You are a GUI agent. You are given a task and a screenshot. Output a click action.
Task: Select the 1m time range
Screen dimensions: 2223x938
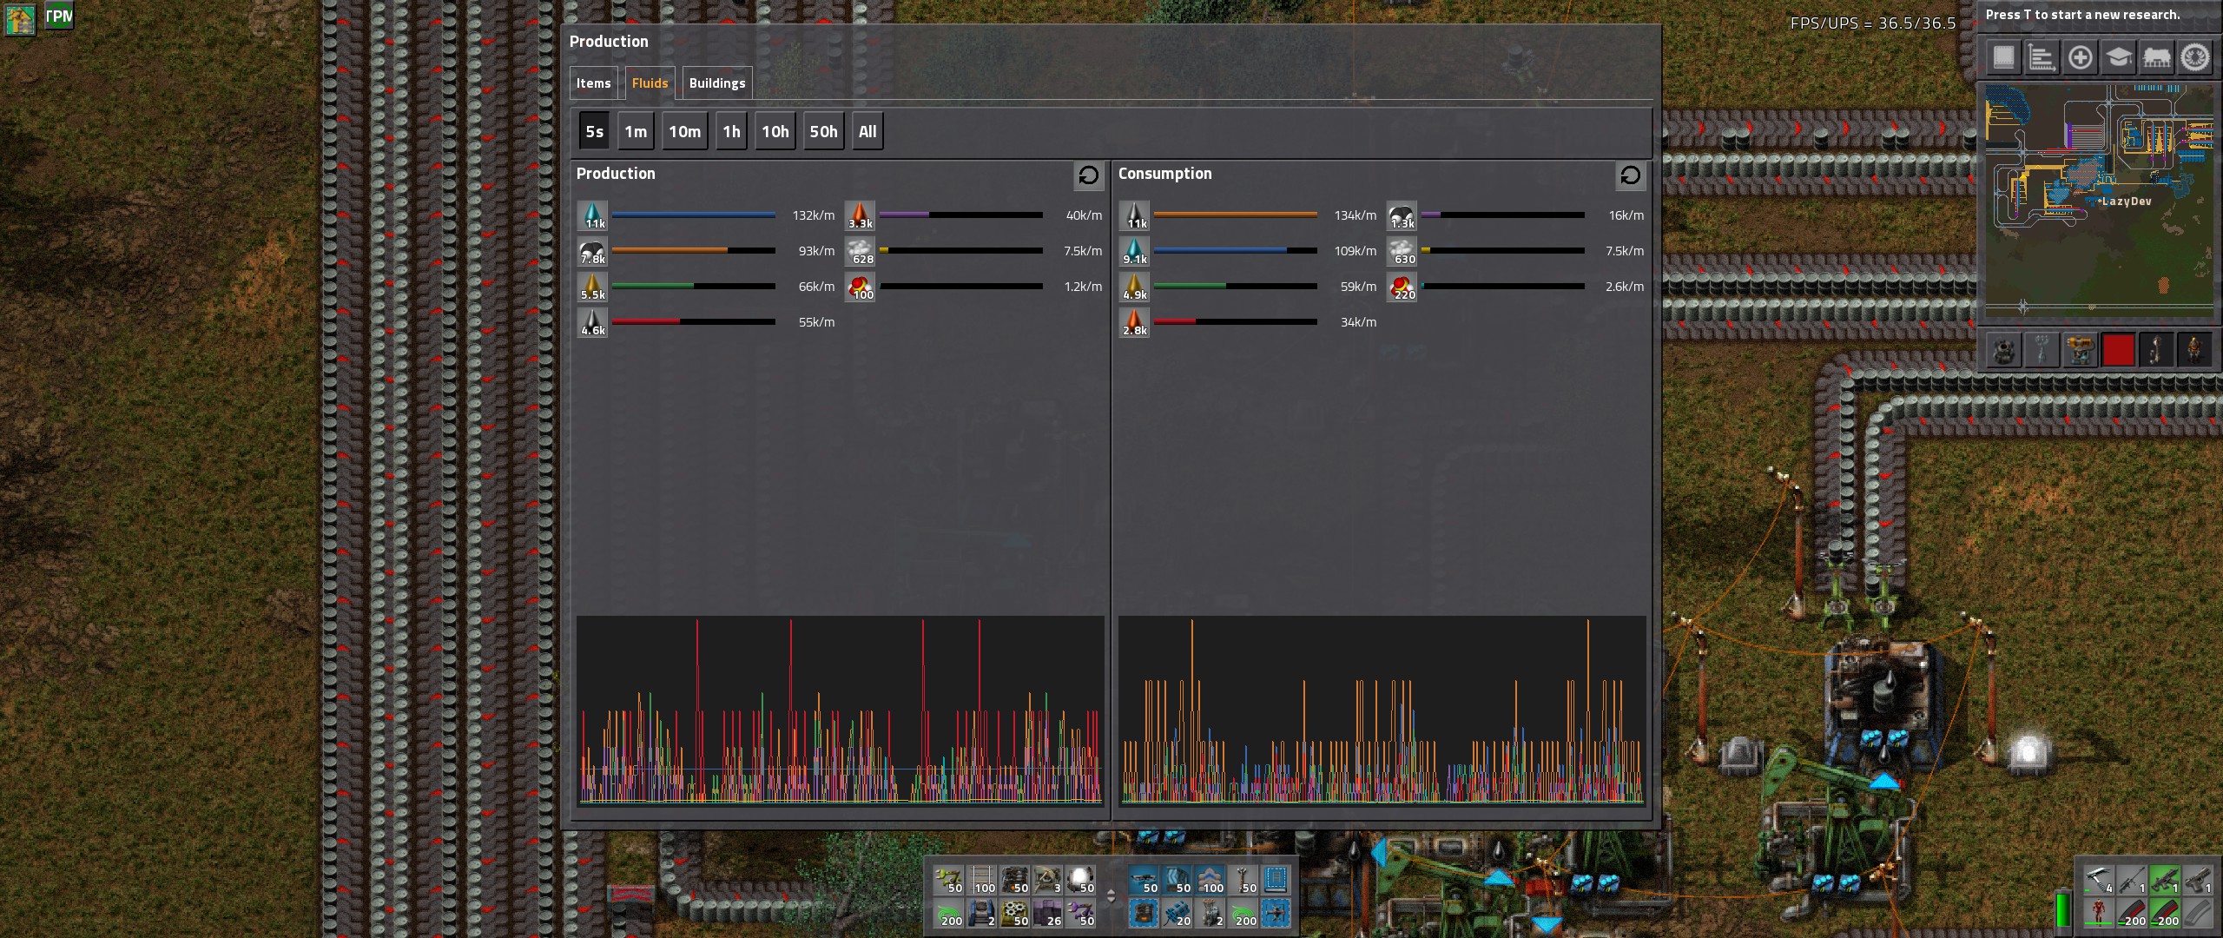click(x=636, y=132)
